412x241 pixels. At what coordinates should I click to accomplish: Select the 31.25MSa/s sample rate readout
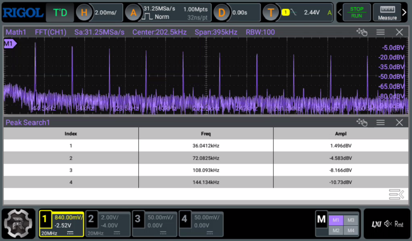159,9
